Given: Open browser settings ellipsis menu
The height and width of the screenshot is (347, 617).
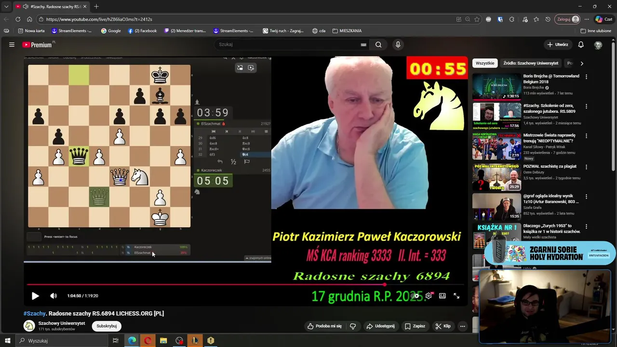Looking at the screenshot, I should point(587,19).
